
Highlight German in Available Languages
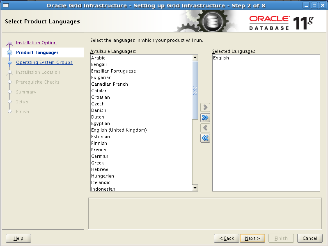141,156
